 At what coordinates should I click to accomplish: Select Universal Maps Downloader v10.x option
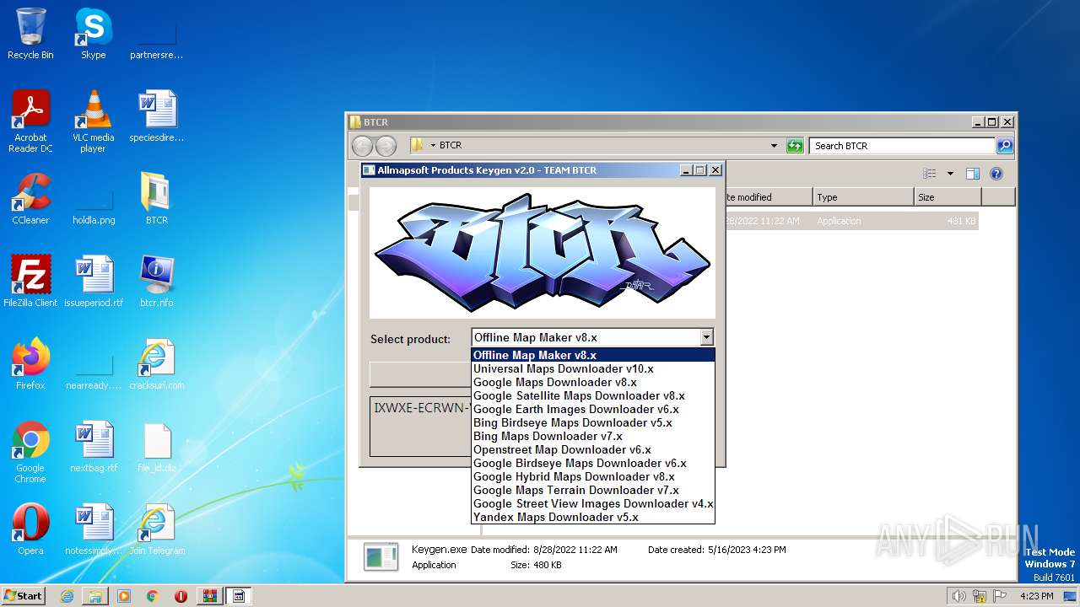[x=593, y=368]
